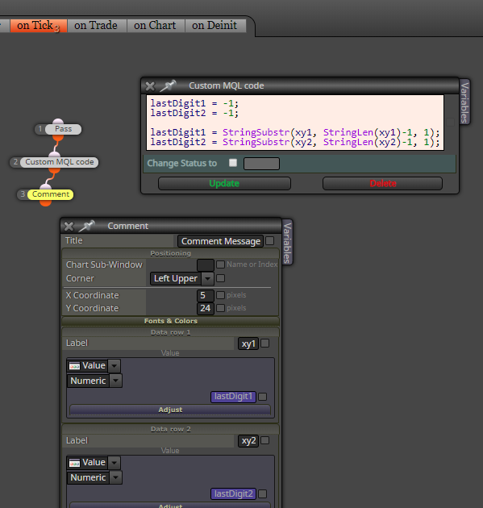Pin the Comment panel
The height and width of the screenshot is (508, 483).
pyautogui.click(x=87, y=226)
